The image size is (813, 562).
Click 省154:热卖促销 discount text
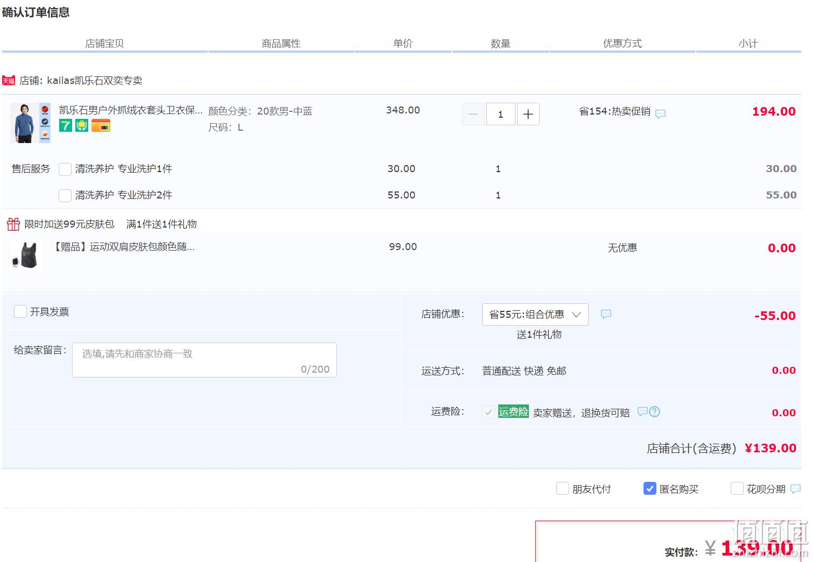[x=614, y=111]
